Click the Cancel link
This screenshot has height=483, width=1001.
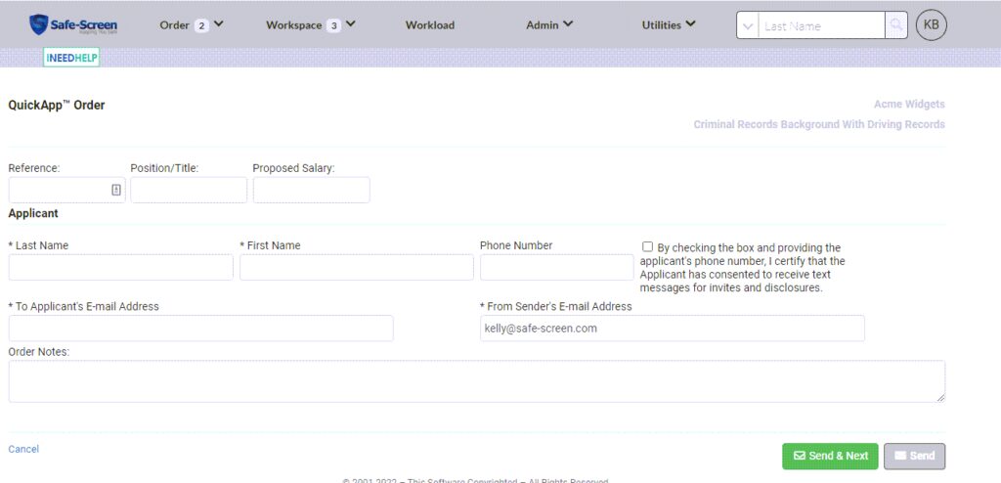[23, 449]
